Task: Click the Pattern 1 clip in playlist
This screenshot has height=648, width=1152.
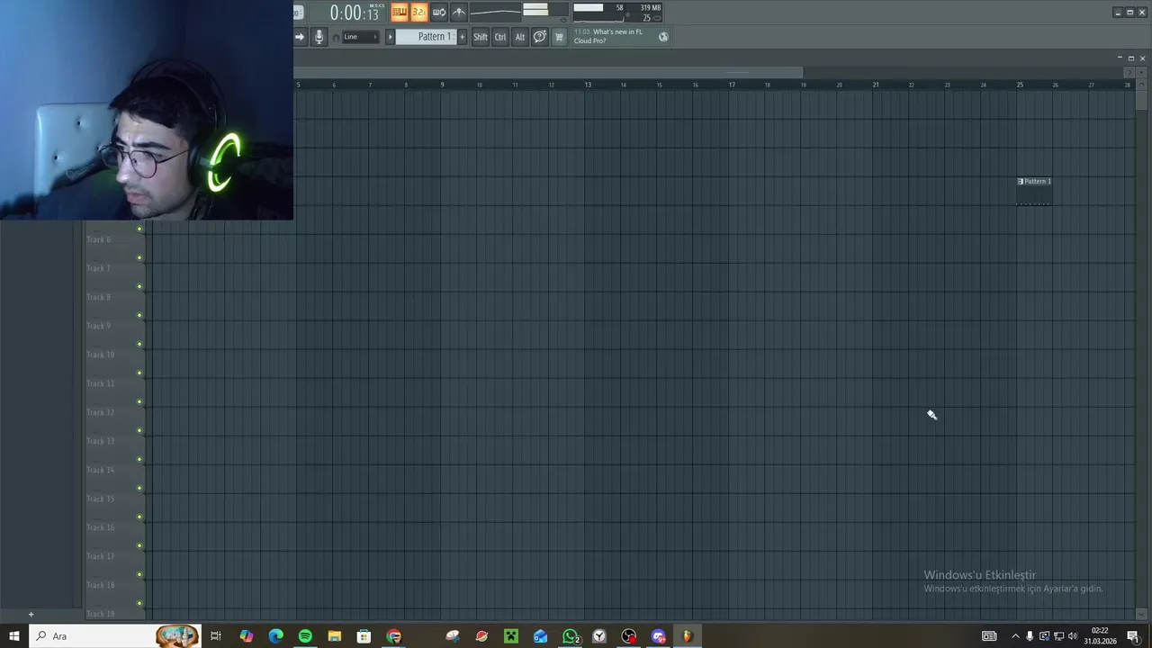Action: tap(1034, 192)
